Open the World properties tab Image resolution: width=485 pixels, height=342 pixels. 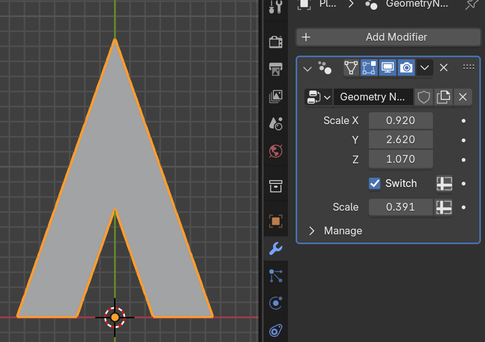276,151
